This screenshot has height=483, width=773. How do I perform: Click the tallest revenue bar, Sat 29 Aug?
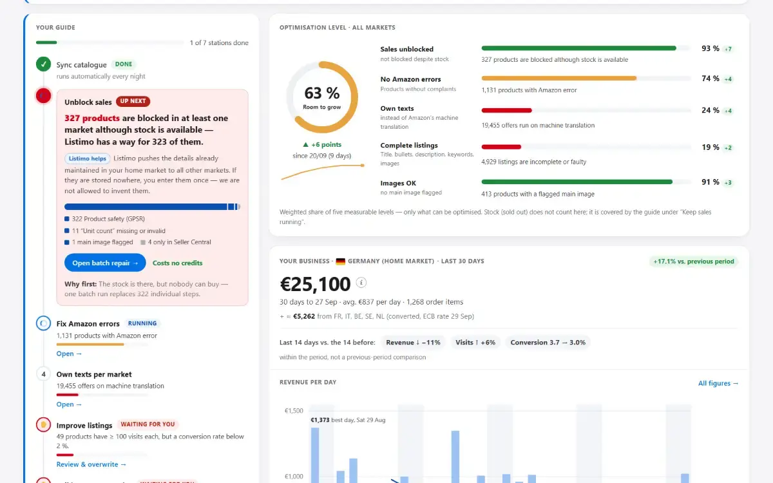(315, 455)
